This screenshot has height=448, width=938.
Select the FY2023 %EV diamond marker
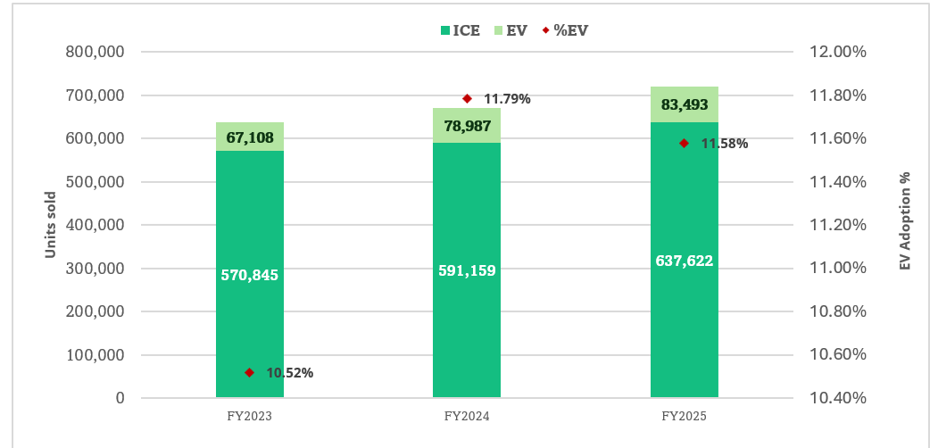point(250,372)
